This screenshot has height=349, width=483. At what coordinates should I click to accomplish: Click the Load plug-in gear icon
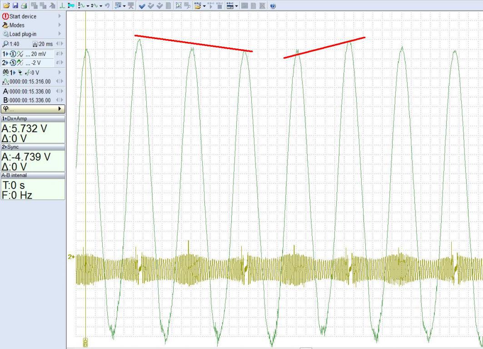pos(6,34)
